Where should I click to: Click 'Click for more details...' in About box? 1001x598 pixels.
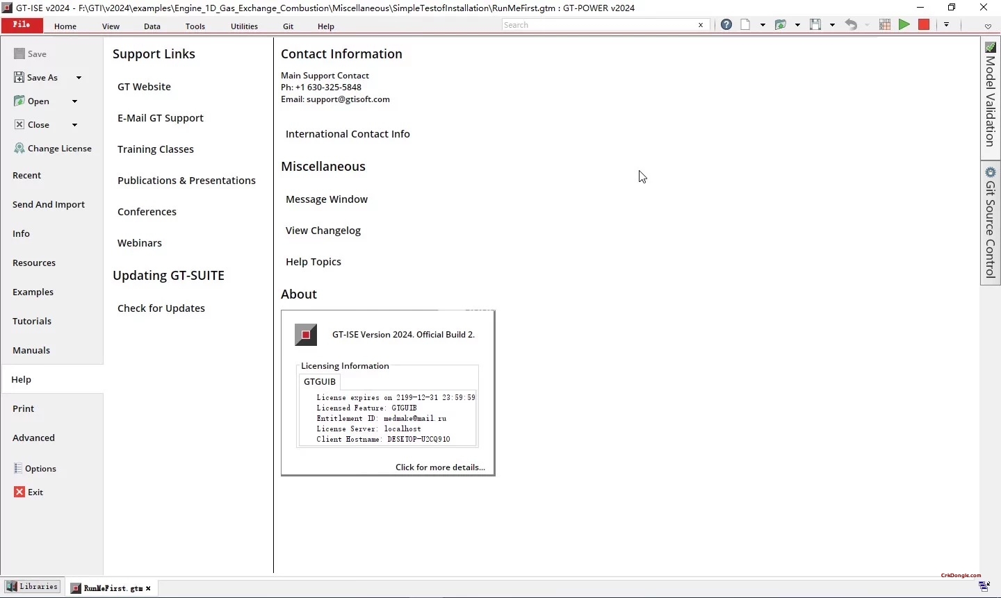pyautogui.click(x=440, y=467)
